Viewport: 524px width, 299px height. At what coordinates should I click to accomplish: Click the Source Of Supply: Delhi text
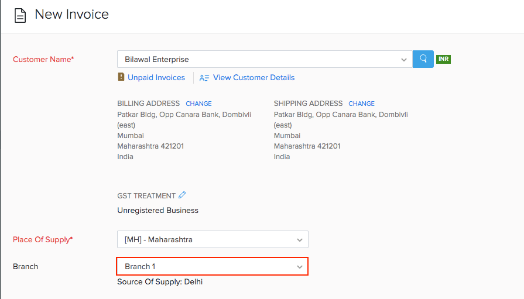pyautogui.click(x=160, y=282)
